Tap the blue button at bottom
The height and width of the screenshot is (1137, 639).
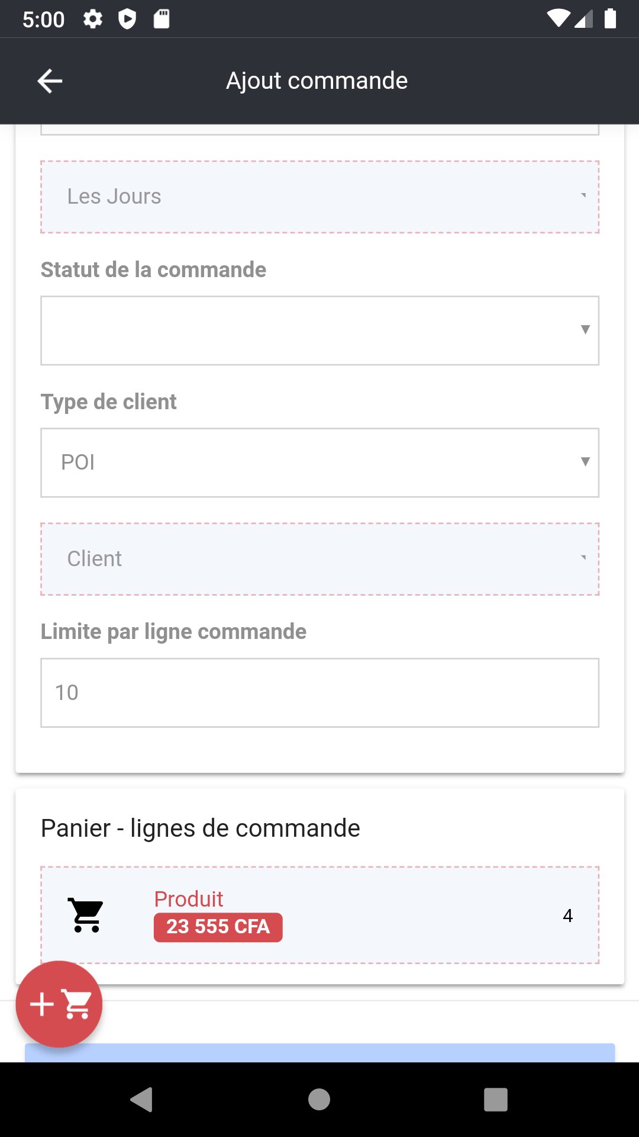(x=319, y=1052)
